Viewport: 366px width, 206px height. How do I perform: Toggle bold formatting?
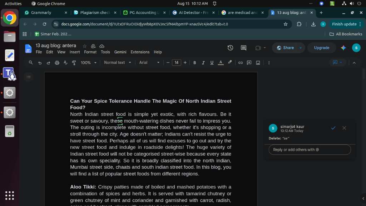pos(194,63)
